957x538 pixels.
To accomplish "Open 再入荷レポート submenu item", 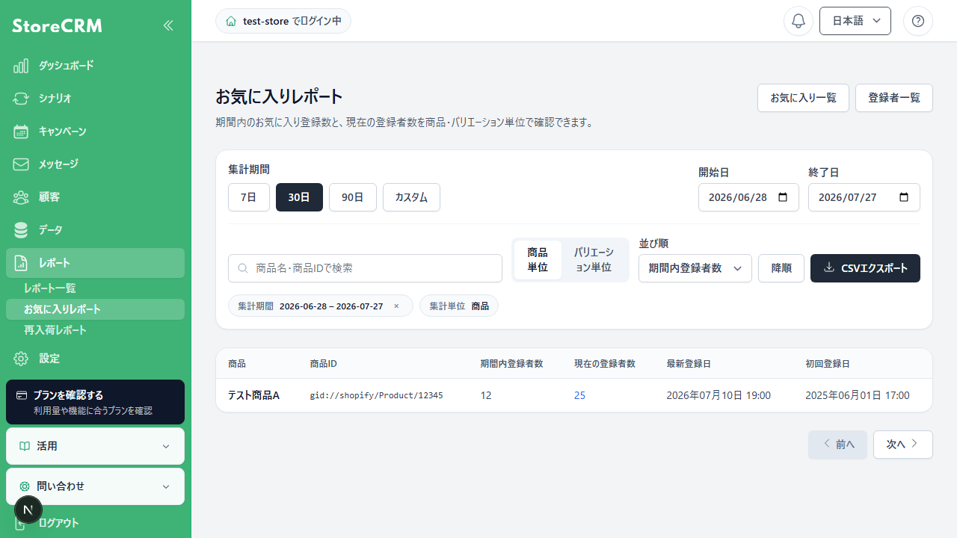I will [95, 330].
